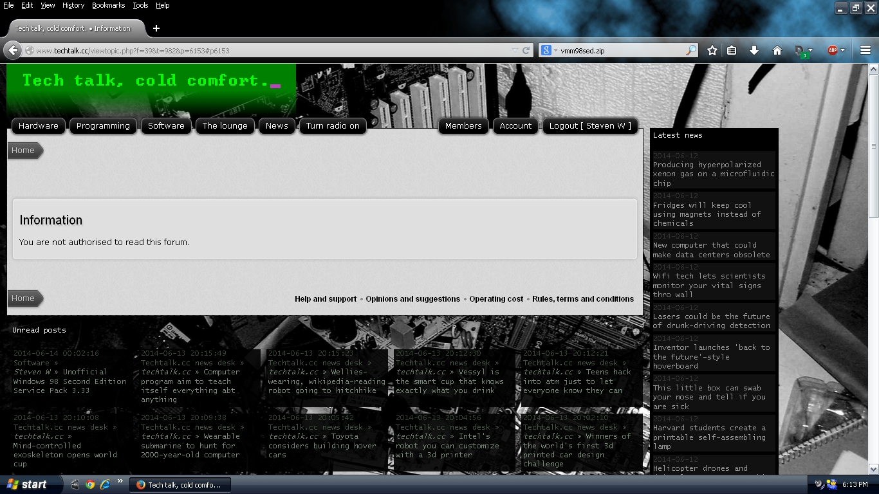This screenshot has height=494, width=879.
Task: Open the Members list
Action: [x=463, y=126]
